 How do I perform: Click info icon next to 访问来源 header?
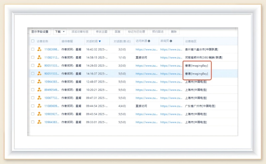click(x=149, y=41)
